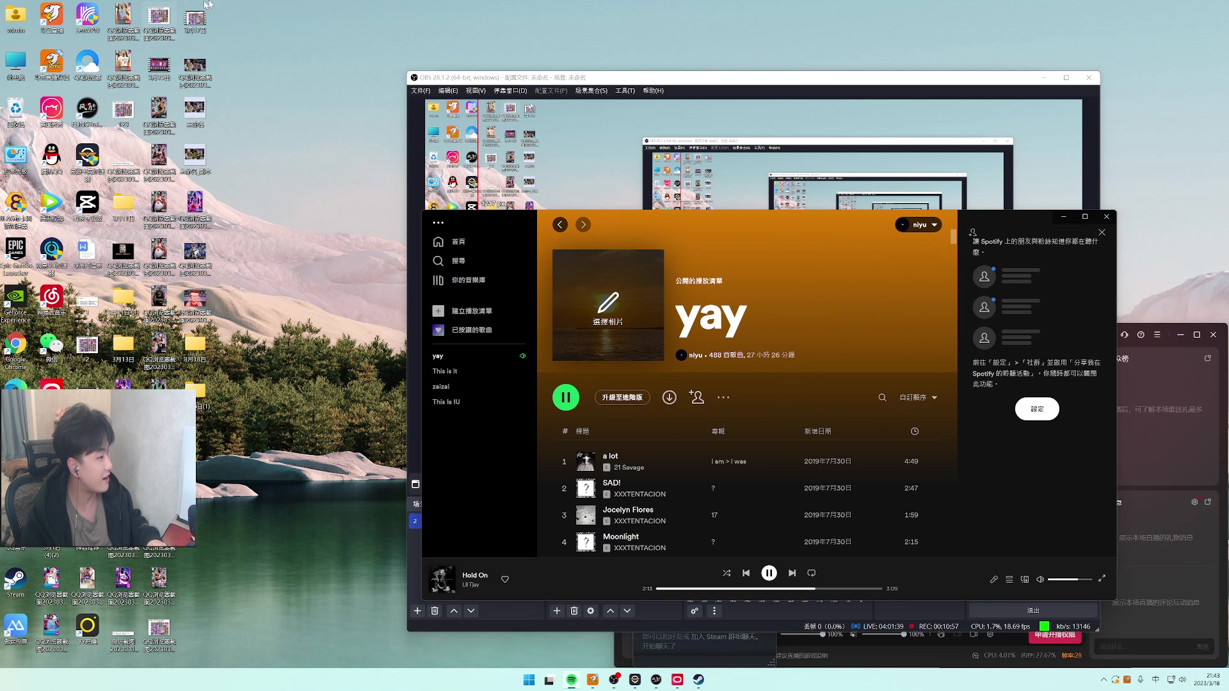Viewport: 1229px width, 691px height.
Task: Open Windows Start menu
Action: click(x=529, y=679)
